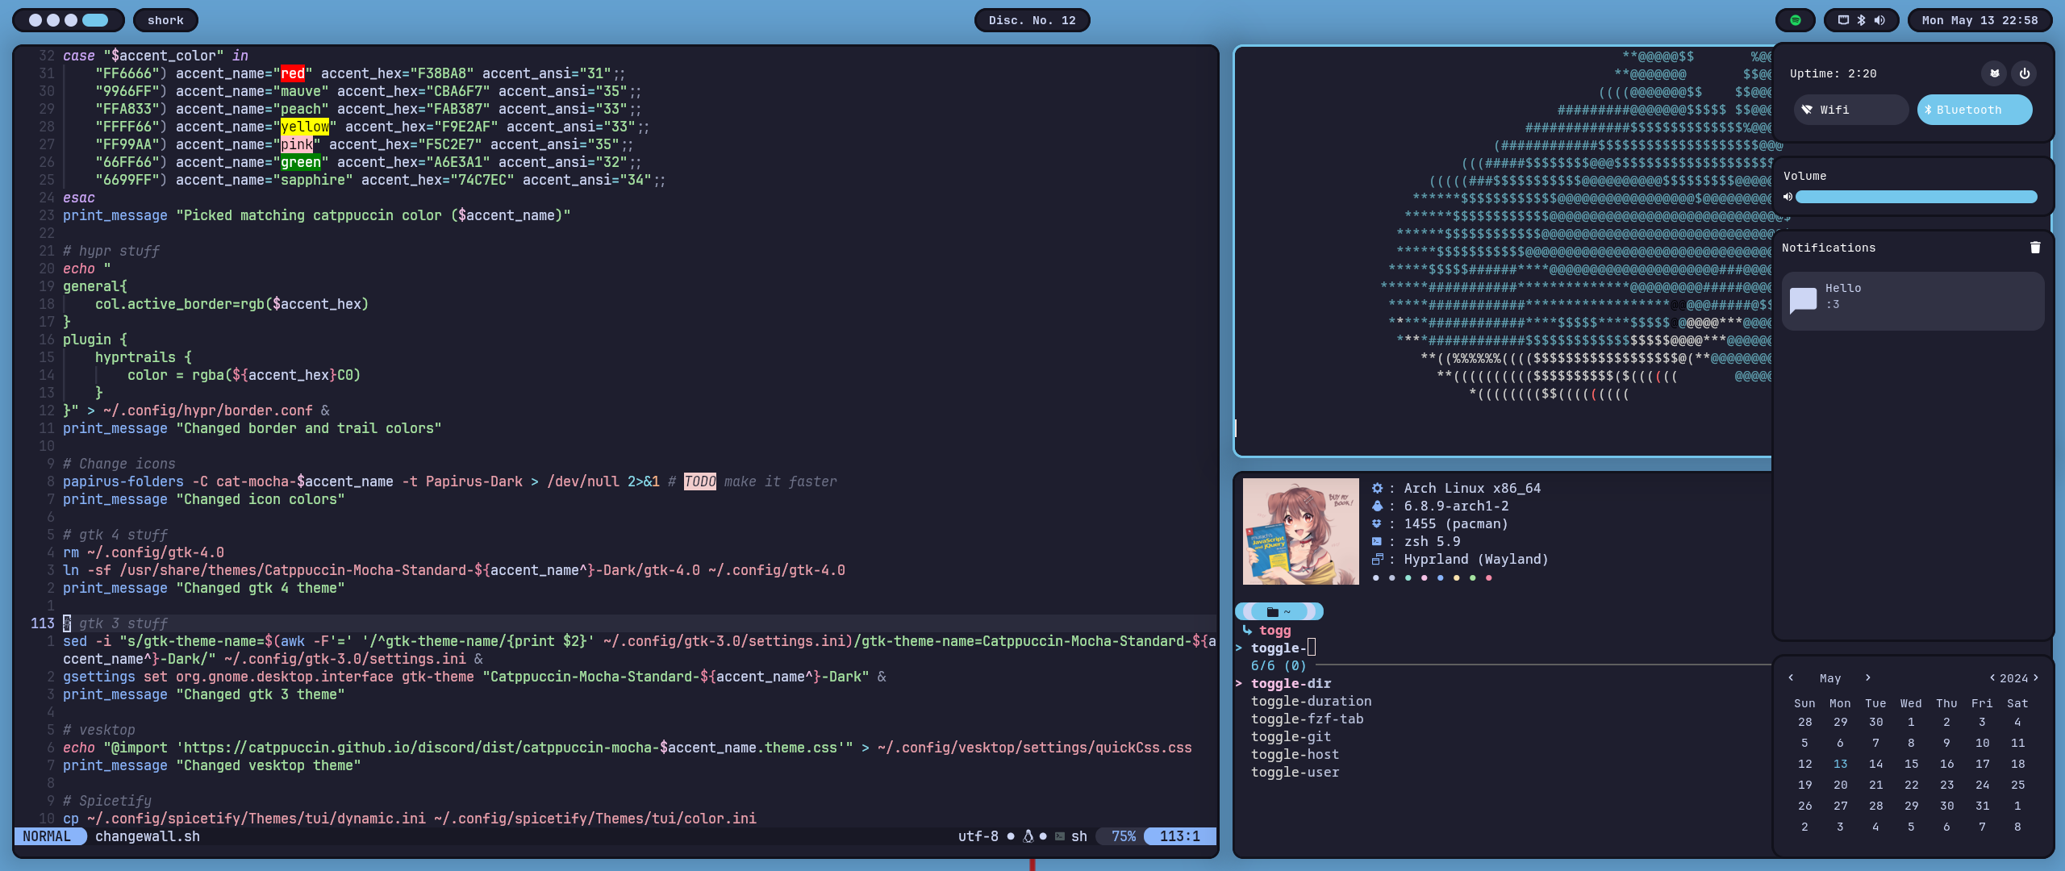The height and width of the screenshot is (871, 2065).
Task: Adjust the Volume slider bar
Action: 1917,197
